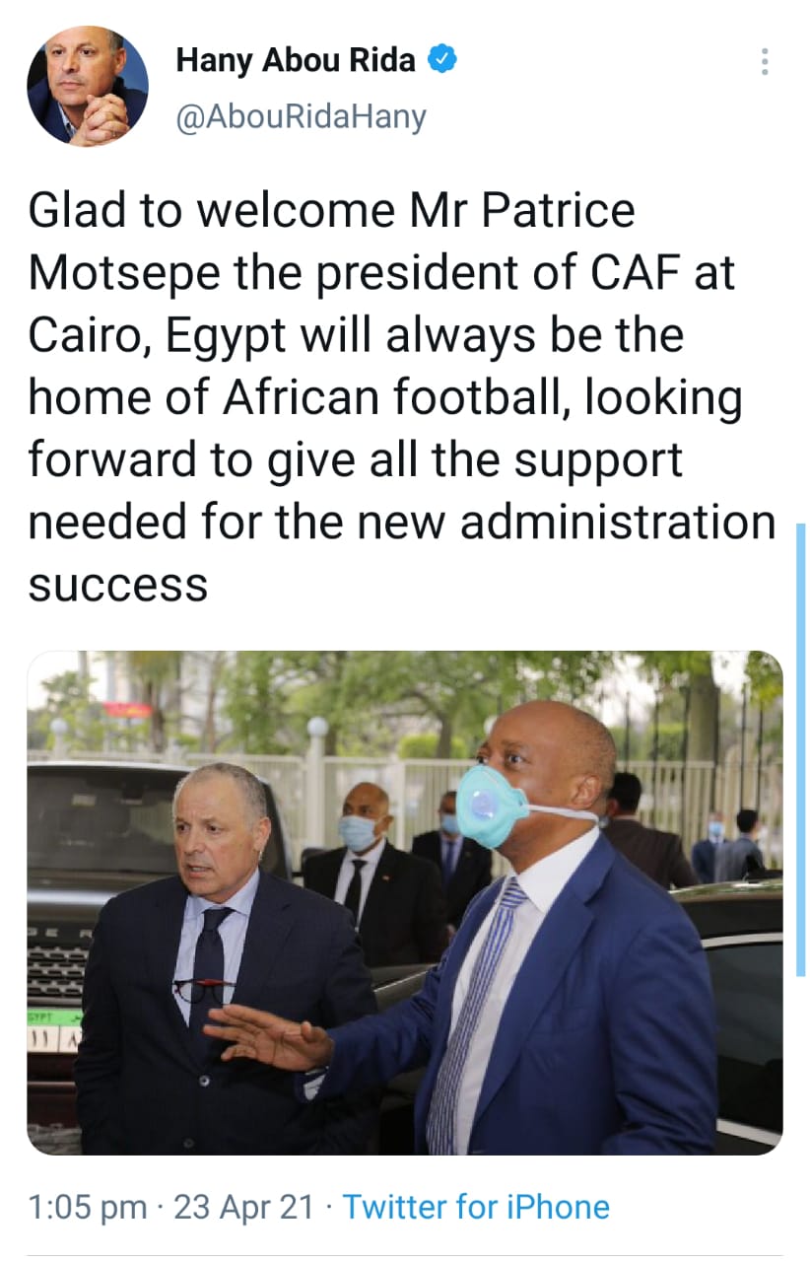Viewport: 810px width, 1262px height.
Task: Click the "23 Apr 21" date
Action: [243, 1206]
